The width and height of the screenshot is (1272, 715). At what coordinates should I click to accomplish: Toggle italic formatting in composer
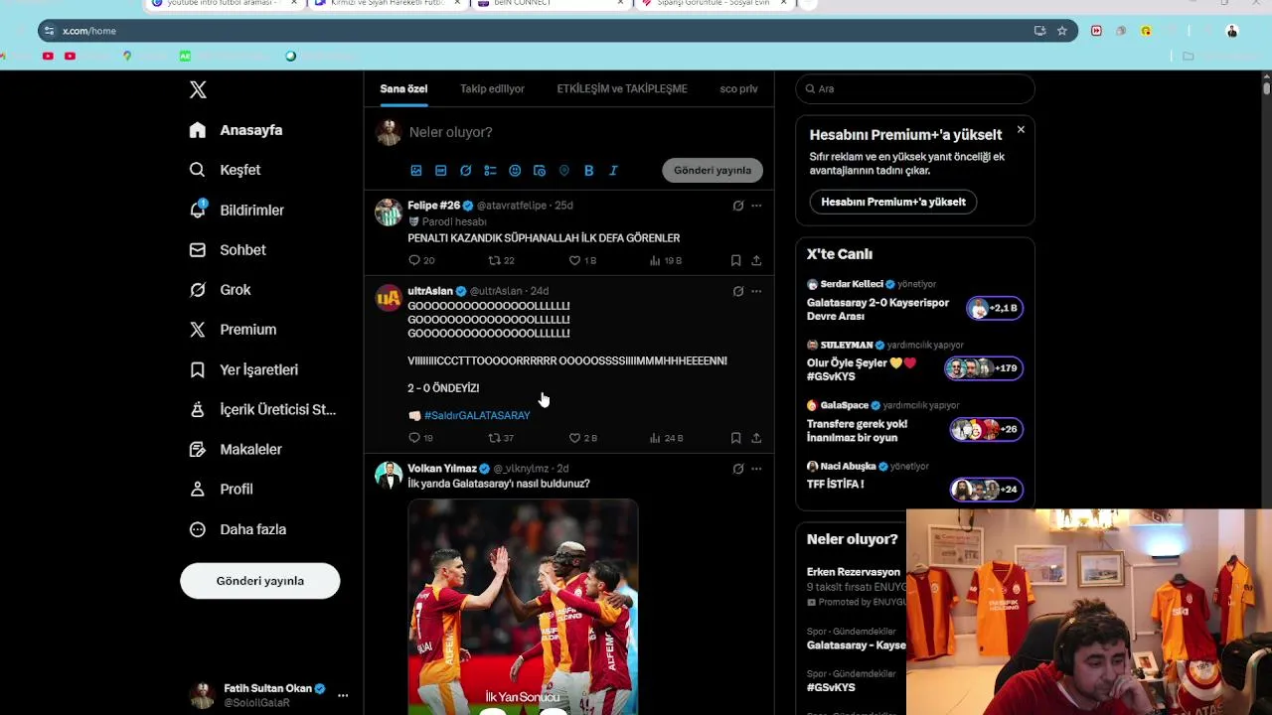tap(613, 171)
